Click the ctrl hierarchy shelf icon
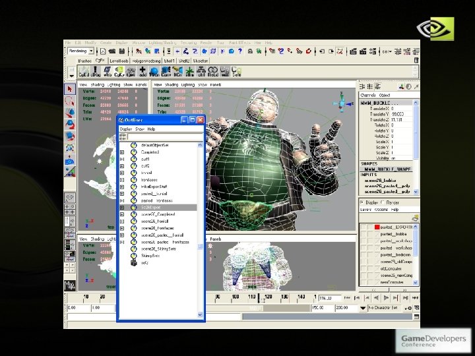475x356 pixels. pos(201,72)
